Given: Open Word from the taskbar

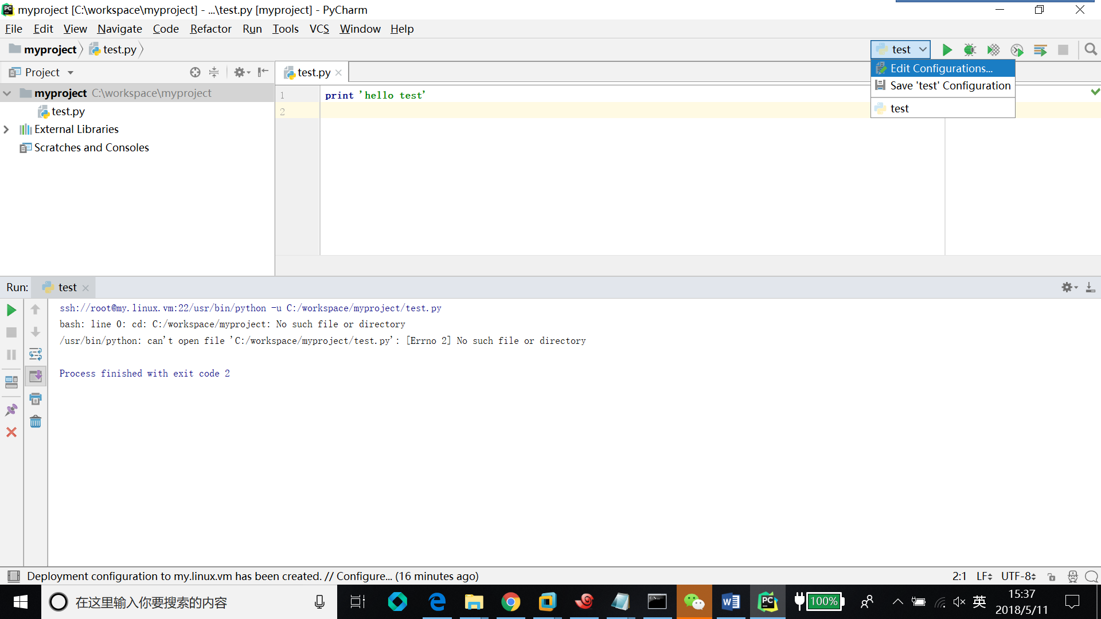Looking at the screenshot, I should (731, 602).
